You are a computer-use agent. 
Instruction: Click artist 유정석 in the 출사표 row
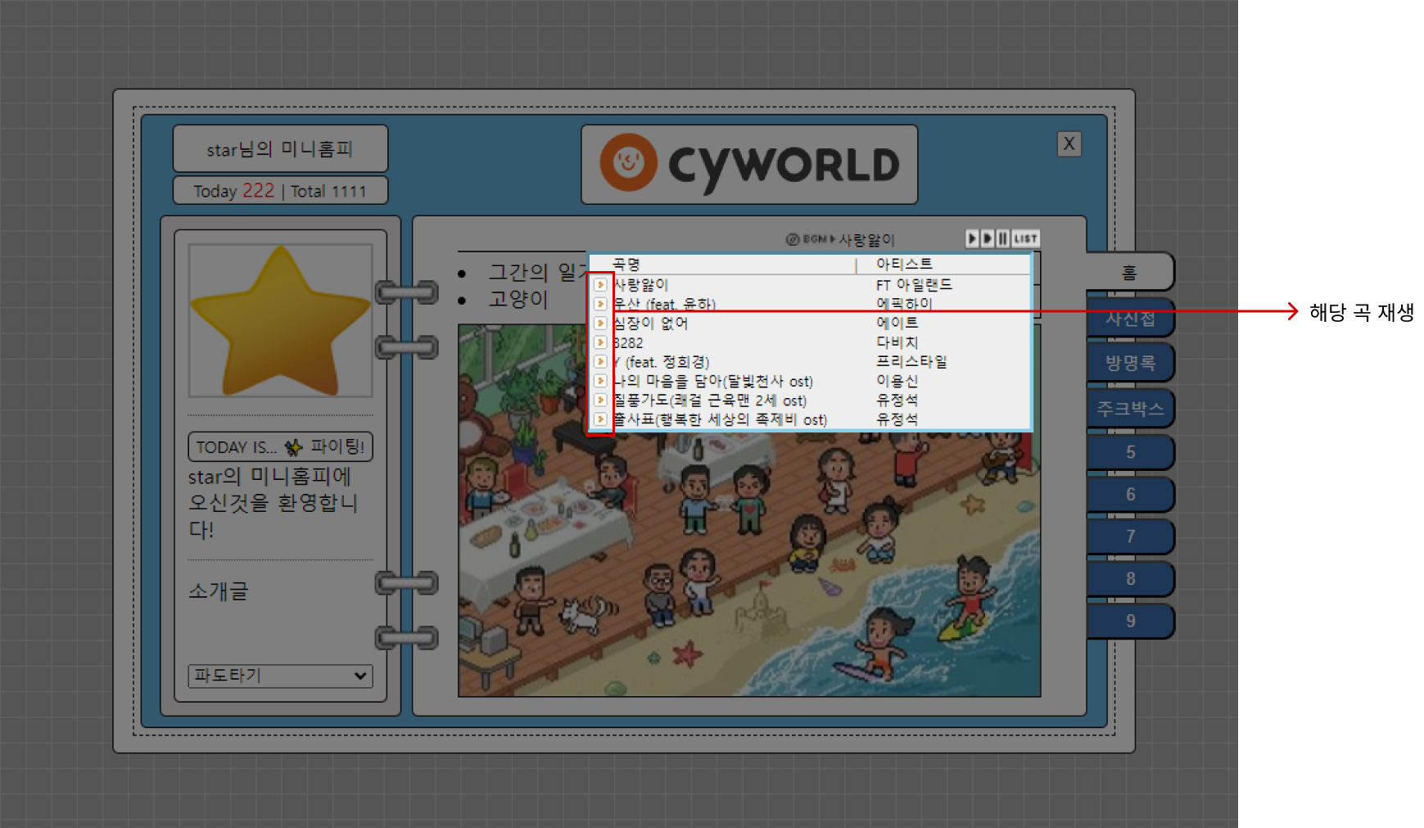point(897,419)
